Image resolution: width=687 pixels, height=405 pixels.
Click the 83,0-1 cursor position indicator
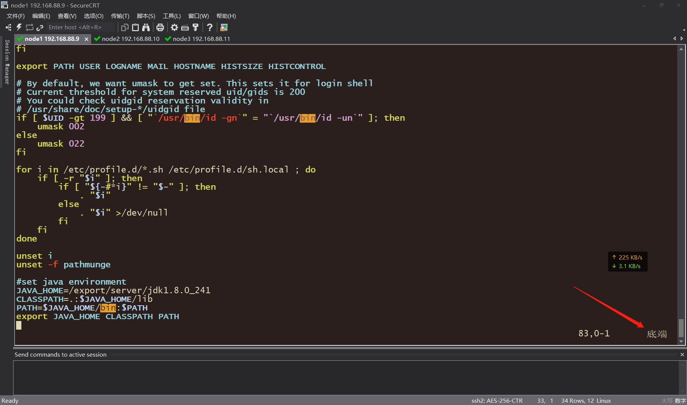[594, 333]
